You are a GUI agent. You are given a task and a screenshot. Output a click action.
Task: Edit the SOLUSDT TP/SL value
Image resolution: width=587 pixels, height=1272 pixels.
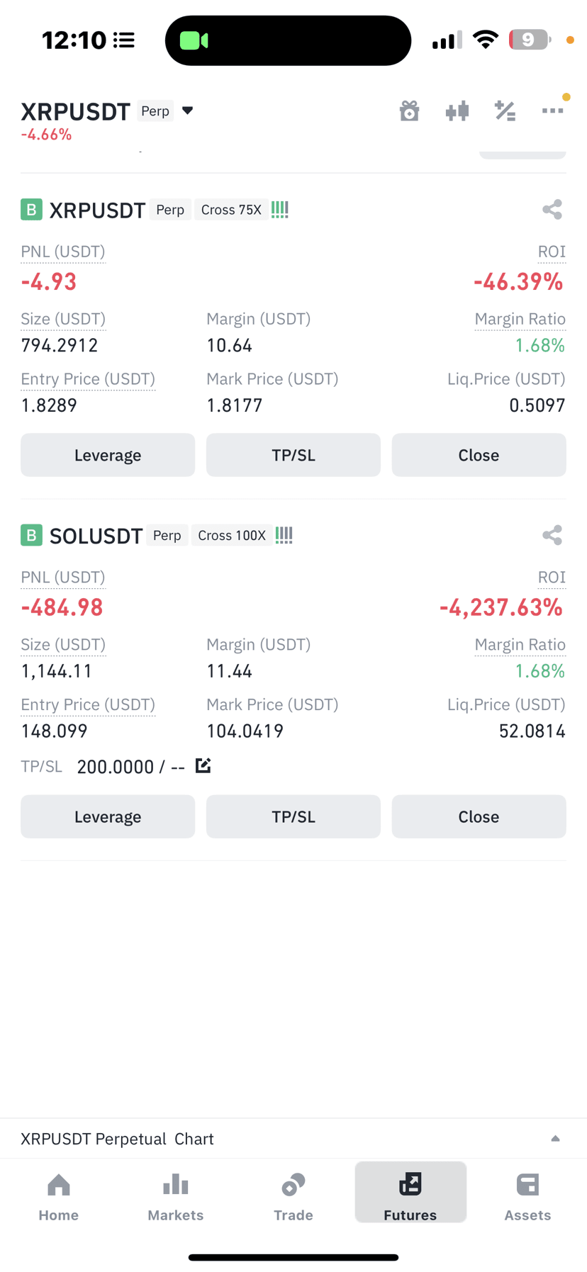click(203, 765)
